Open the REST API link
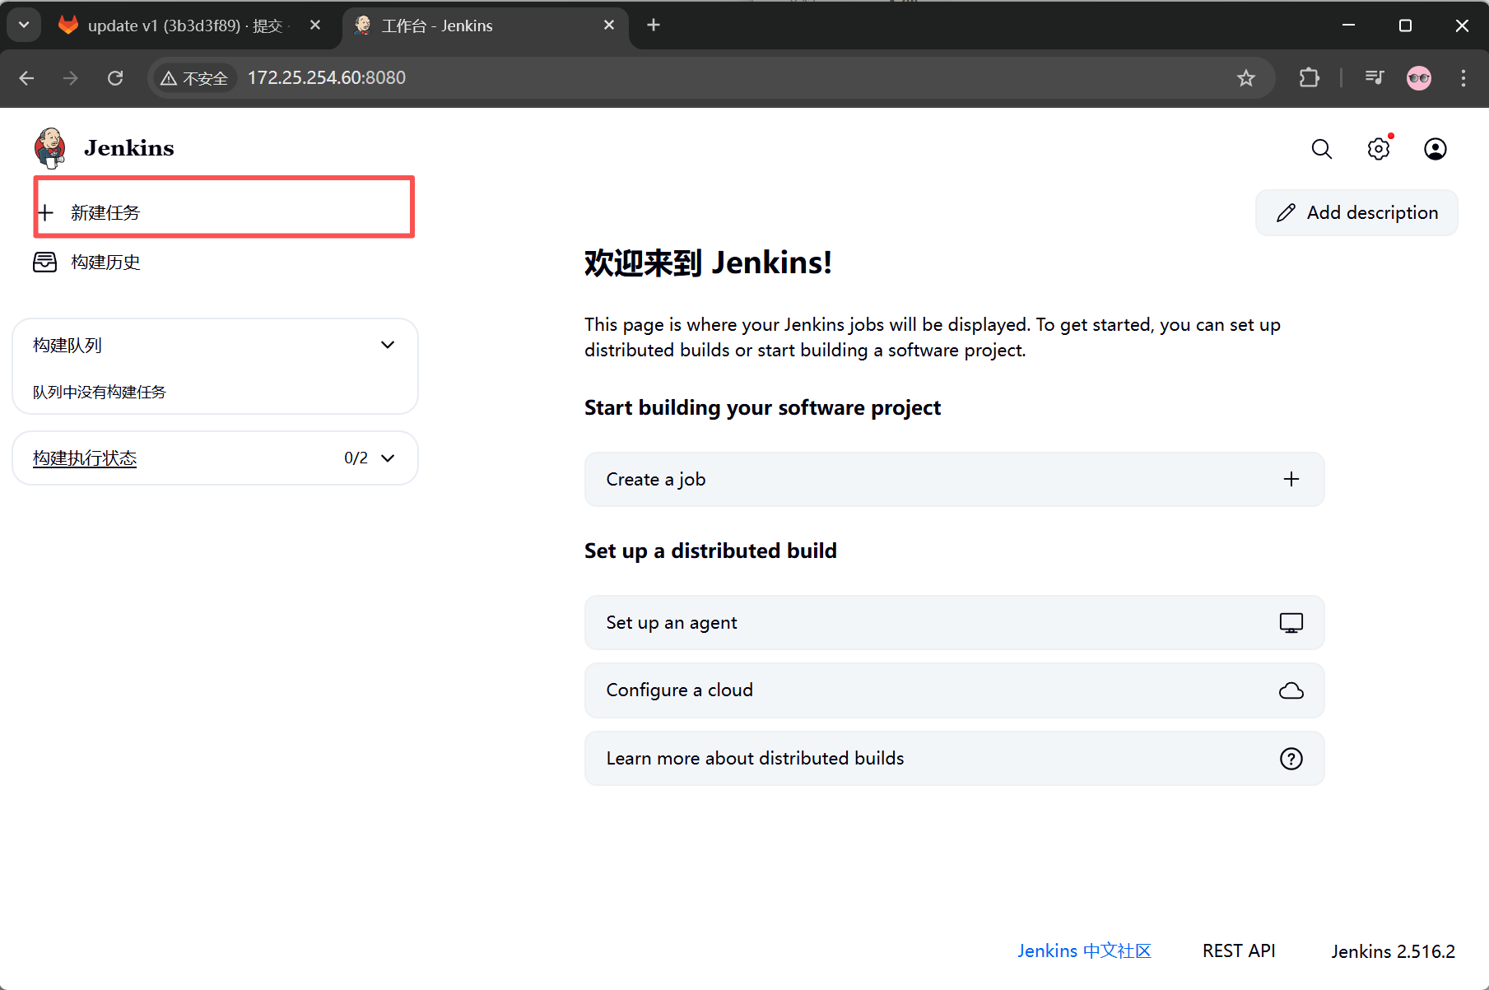Screen dimensions: 1489x990 pyautogui.click(x=1239, y=950)
